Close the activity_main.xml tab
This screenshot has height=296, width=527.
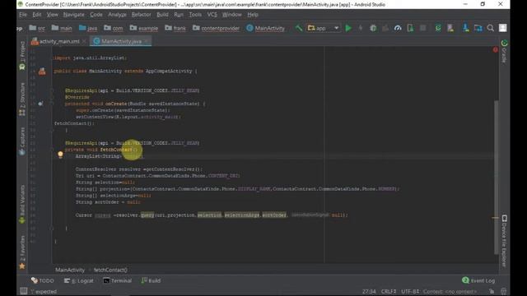84,41
